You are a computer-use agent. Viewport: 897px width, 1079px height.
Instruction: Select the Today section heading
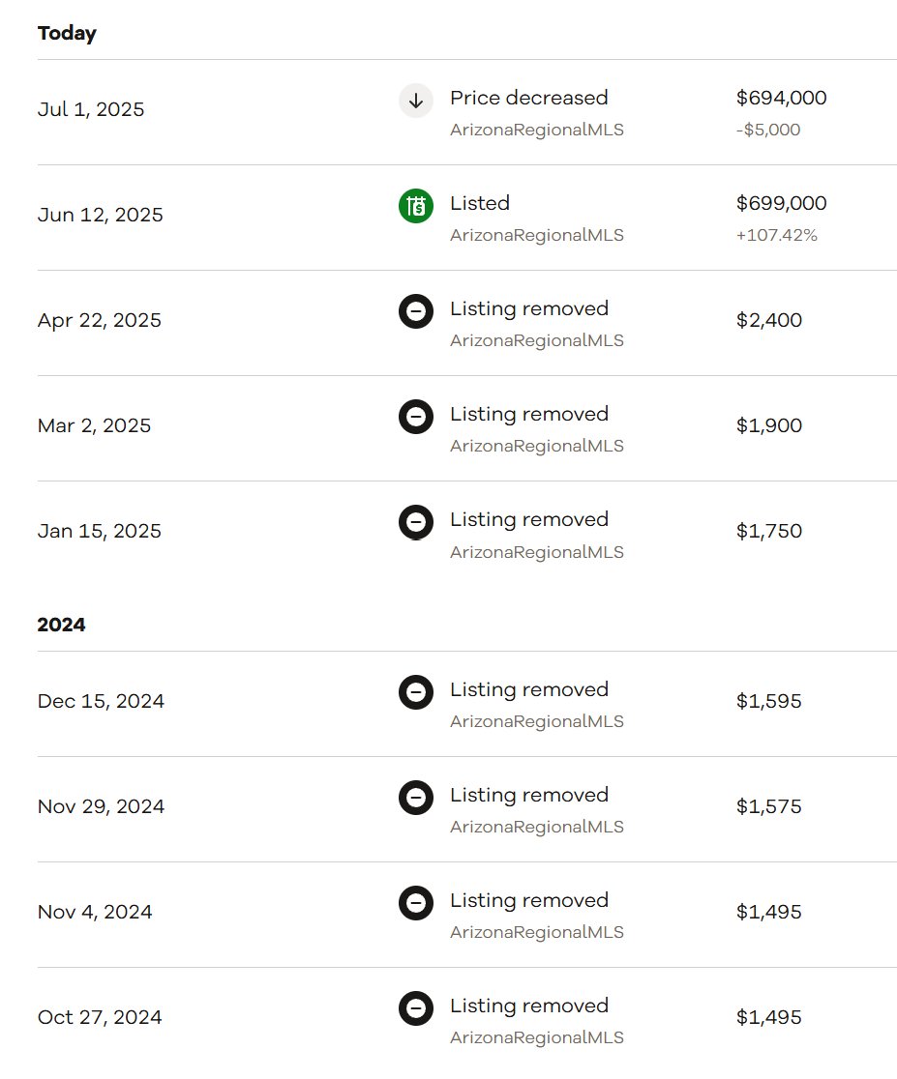pos(67,33)
